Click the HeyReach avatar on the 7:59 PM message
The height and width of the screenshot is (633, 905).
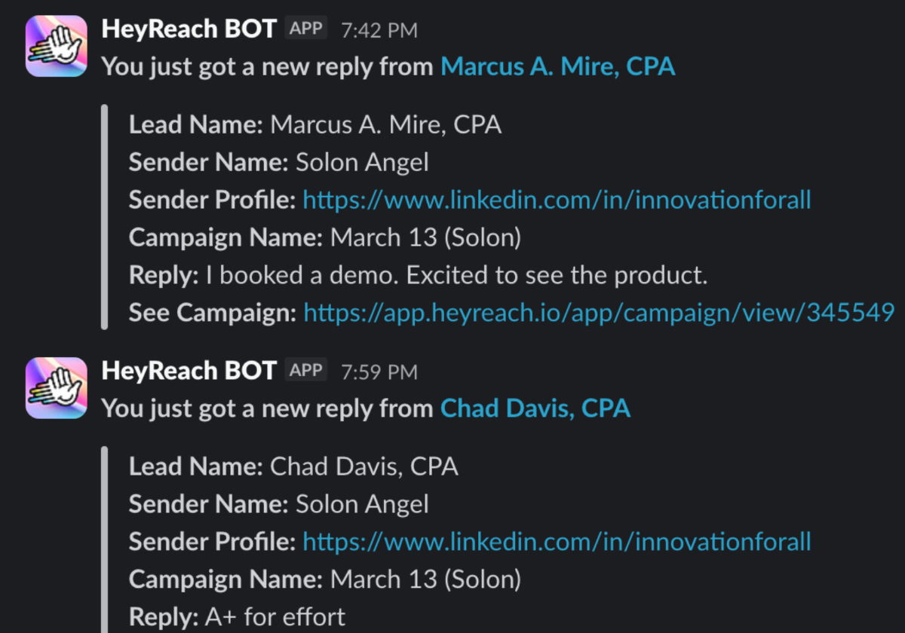pyautogui.click(x=57, y=388)
